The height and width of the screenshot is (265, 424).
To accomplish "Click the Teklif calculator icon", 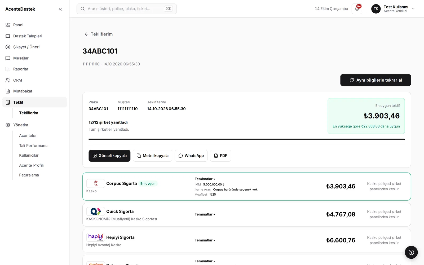I will pyautogui.click(x=8, y=102).
